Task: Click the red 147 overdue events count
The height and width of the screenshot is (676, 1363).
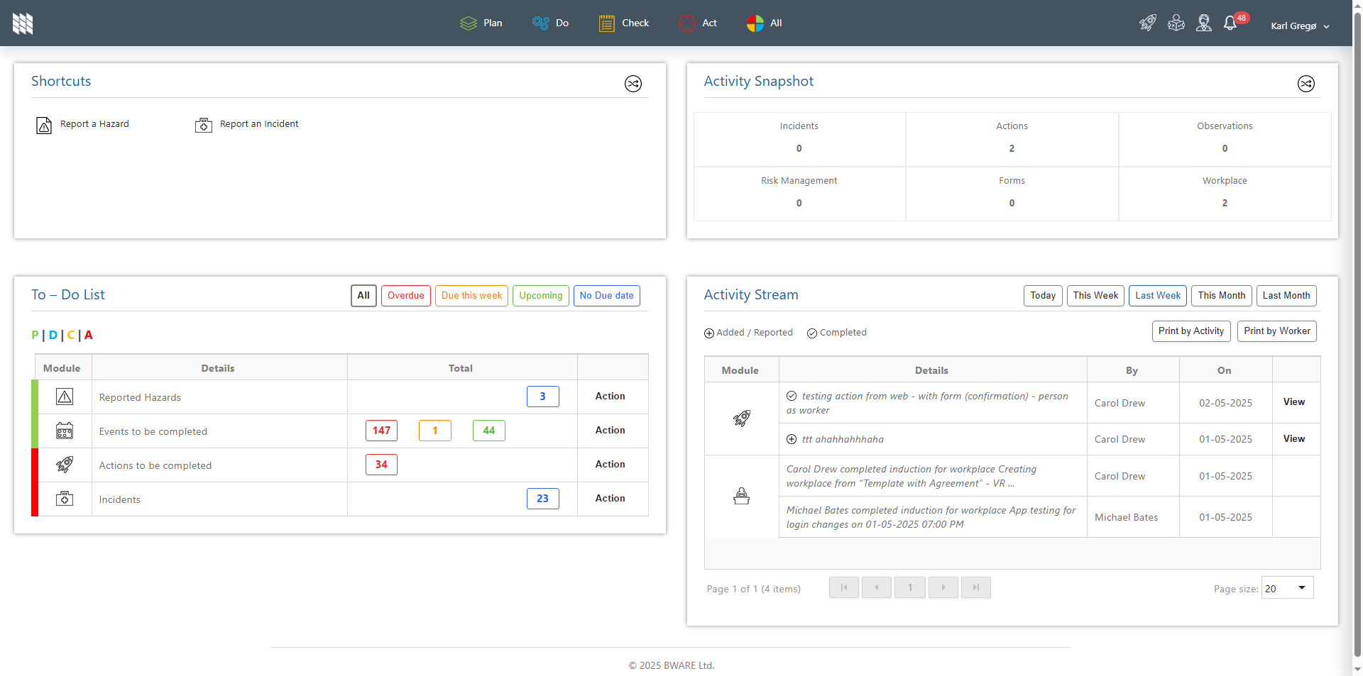Action: (x=382, y=431)
